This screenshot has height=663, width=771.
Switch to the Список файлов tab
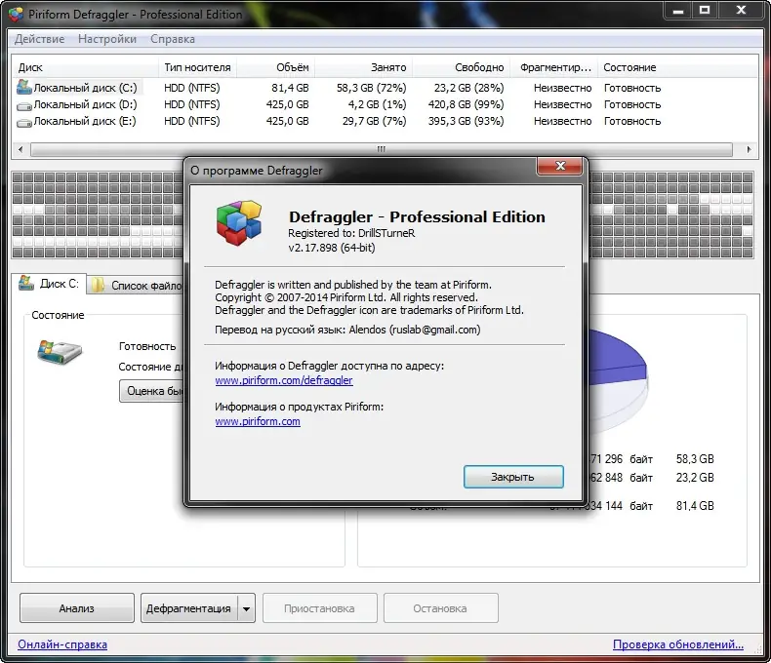click(136, 286)
